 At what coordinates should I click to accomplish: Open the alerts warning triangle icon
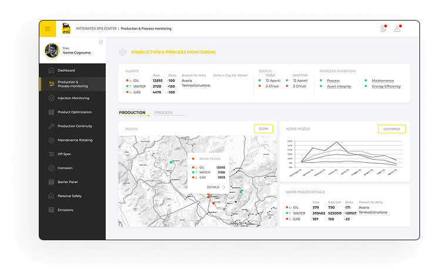398,29
